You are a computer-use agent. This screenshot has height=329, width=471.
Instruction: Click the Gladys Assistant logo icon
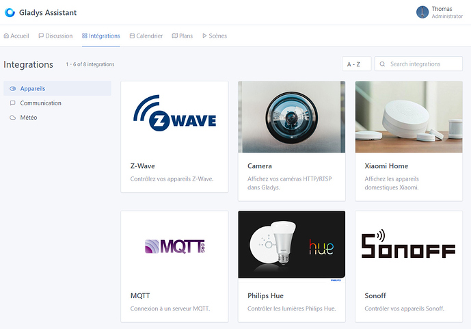10,12
